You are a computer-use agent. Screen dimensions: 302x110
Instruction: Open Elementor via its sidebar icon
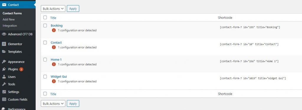(x=4, y=44)
